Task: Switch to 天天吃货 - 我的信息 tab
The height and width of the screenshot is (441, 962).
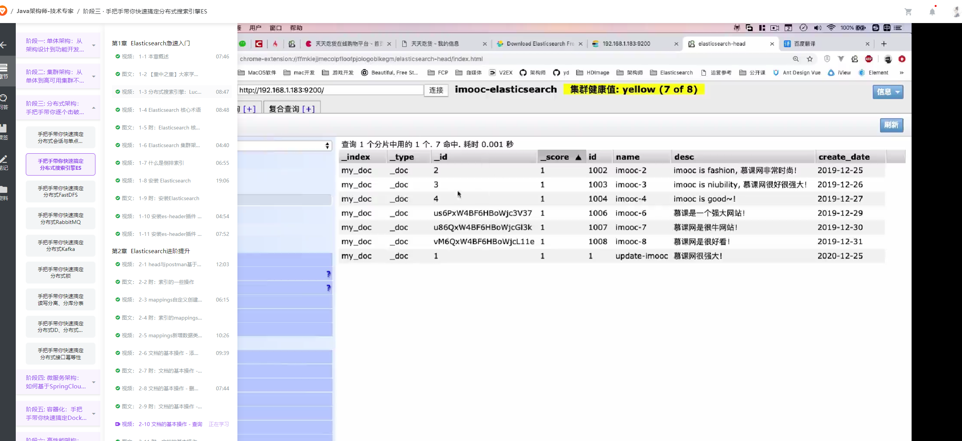Action: tap(444, 44)
